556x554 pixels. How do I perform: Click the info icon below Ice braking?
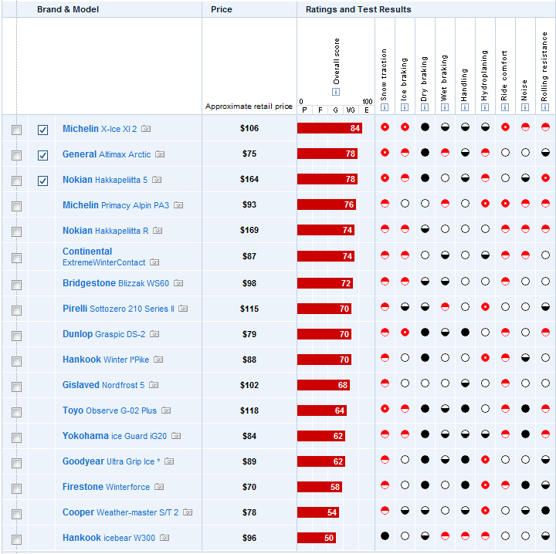[x=404, y=107]
